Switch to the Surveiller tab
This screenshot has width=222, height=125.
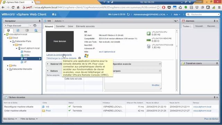tap(60, 26)
